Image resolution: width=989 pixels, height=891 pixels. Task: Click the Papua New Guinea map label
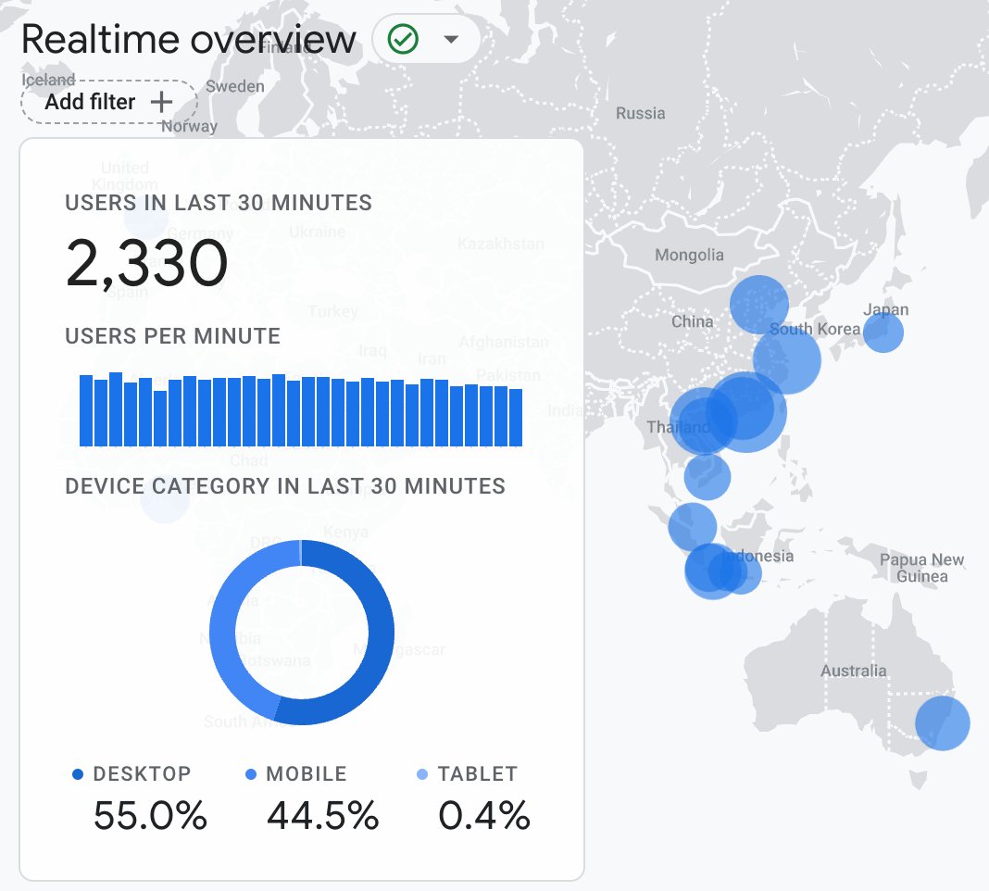921,568
